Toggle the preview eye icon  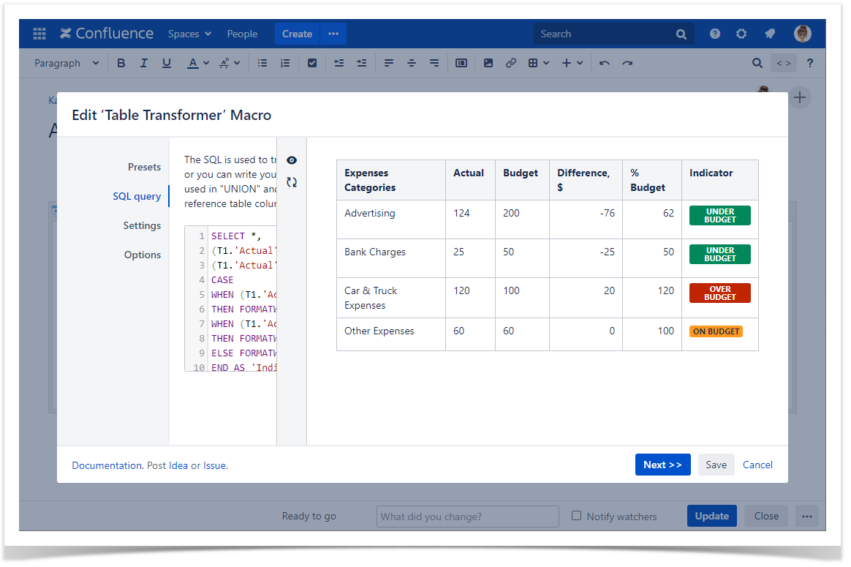point(292,160)
